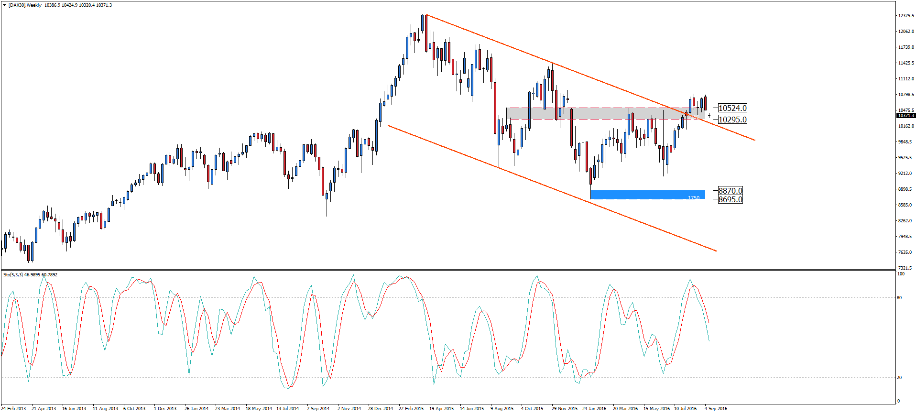Click the stochastic 100 level axis label
This screenshot has height=414, width=916.
pos(901,274)
